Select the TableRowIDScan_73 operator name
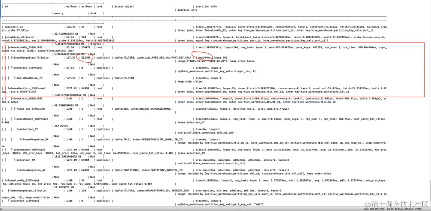The image size is (431, 211). 29,78
